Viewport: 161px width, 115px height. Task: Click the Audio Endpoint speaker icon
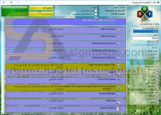pos(118,109)
